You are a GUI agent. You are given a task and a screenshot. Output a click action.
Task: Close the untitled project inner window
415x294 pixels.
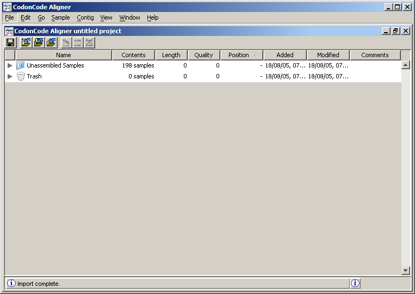pos(406,31)
